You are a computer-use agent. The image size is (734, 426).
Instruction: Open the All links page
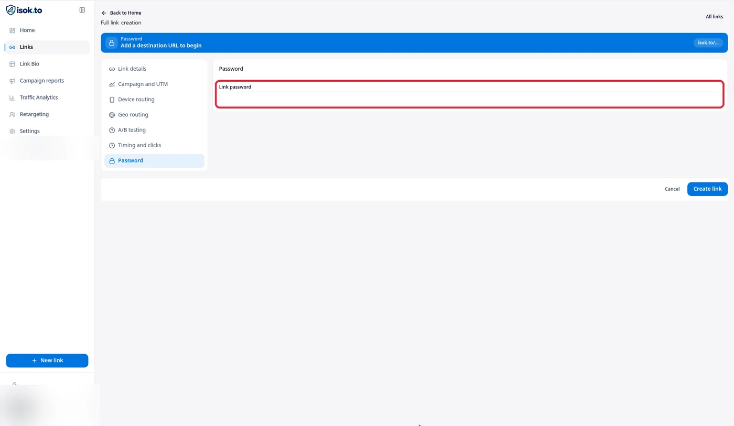coord(714,17)
